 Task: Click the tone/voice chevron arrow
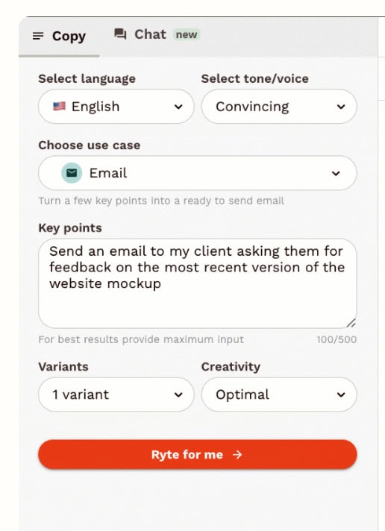[341, 107]
